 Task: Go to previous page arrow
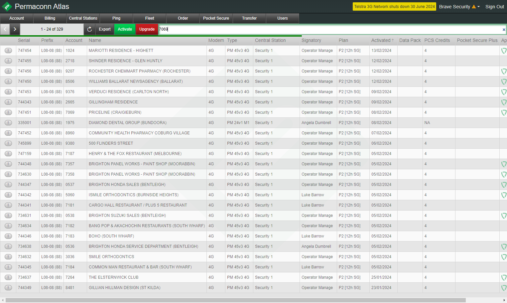5,29
